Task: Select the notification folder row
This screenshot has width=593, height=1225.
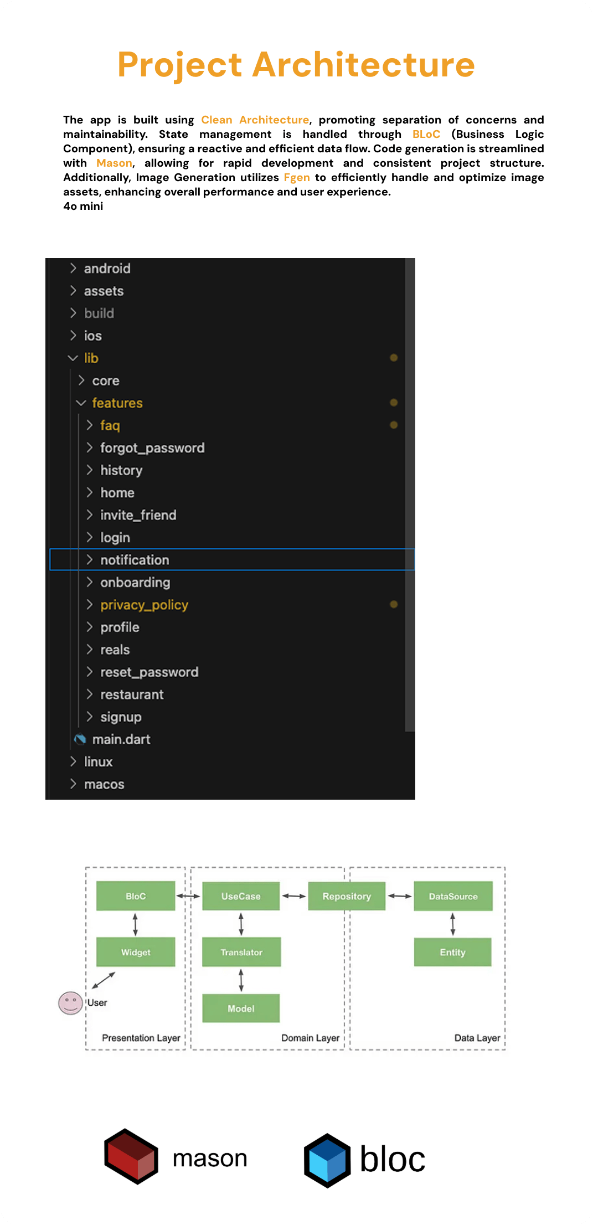Action: click(x=135, y=560)
